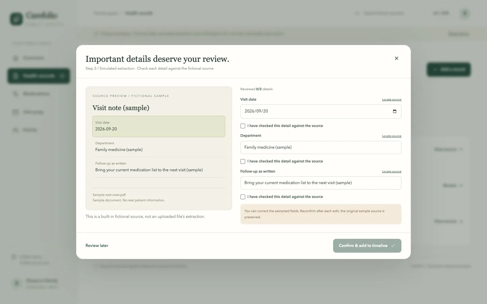Close the review dialog with the X icon
Viewport: 487px width, 304px height.
tap(396, 58)
